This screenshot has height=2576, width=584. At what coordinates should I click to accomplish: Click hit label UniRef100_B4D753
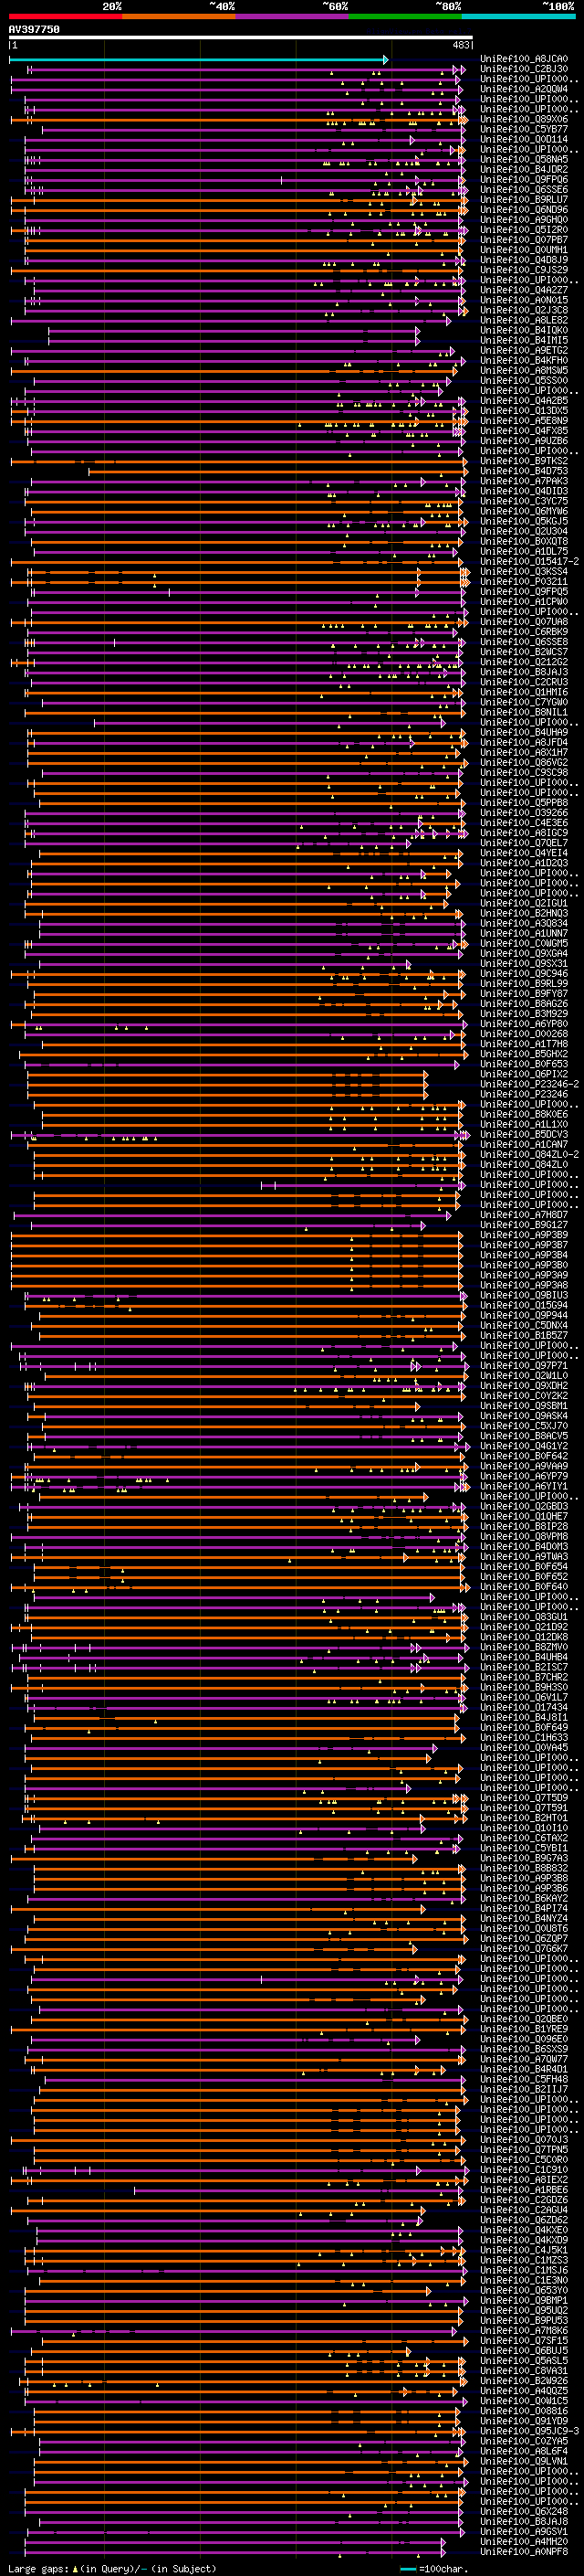click(x=524, y=471)
